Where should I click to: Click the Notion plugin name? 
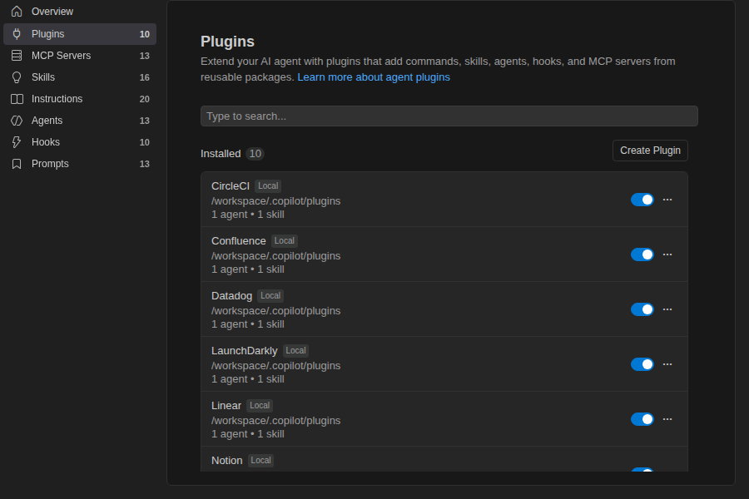coord(227,461)
